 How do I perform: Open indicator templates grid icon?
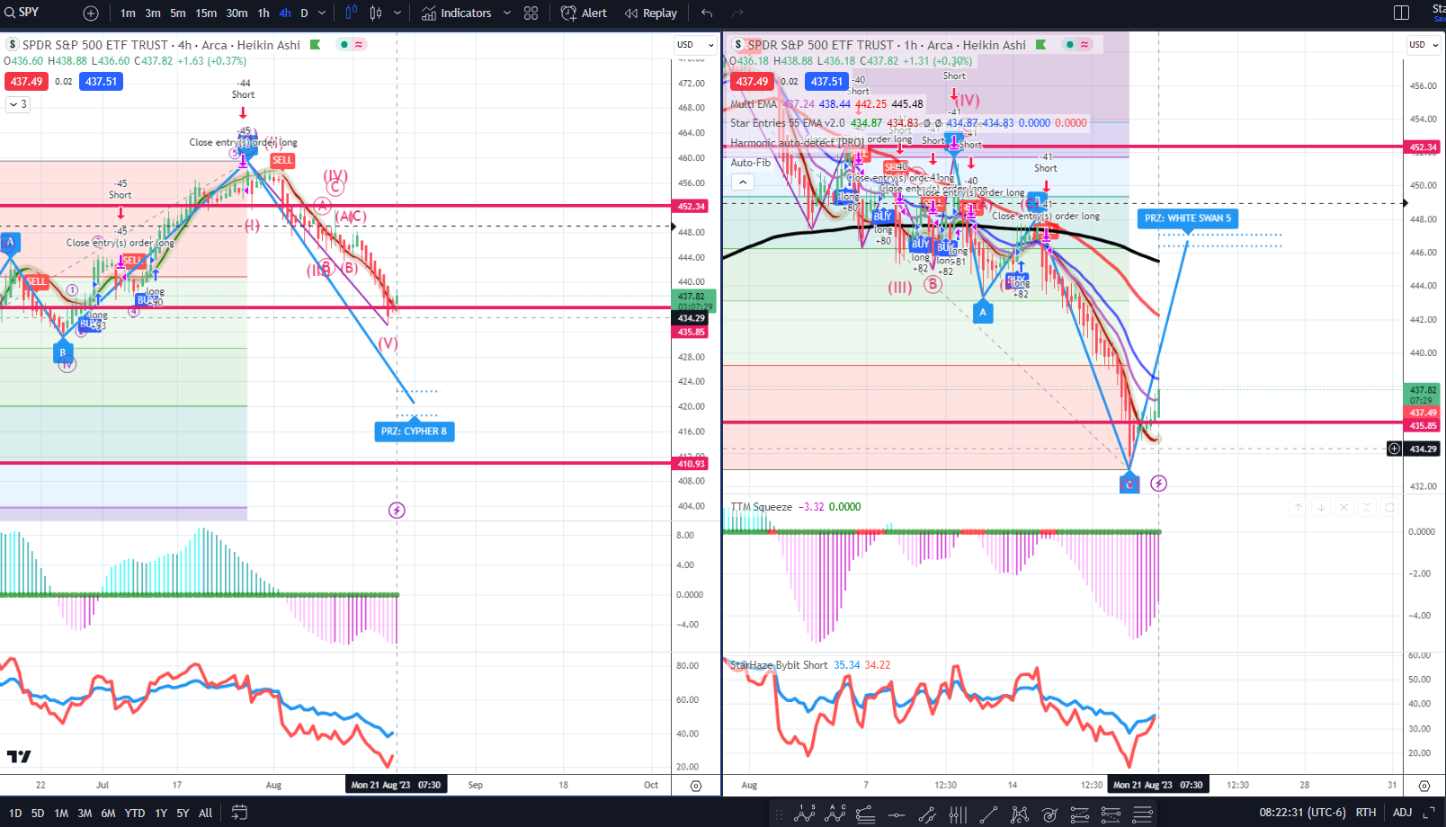[531, 13]
